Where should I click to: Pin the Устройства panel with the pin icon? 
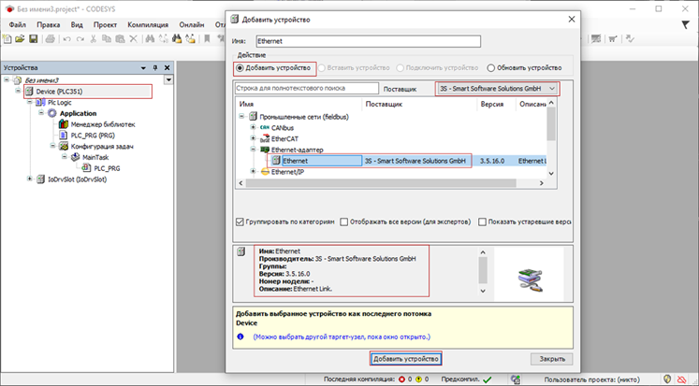point(155,67)
